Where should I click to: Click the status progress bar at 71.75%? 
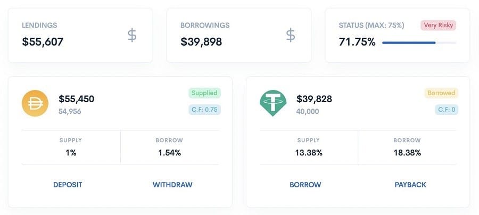[x=419, y=43]
